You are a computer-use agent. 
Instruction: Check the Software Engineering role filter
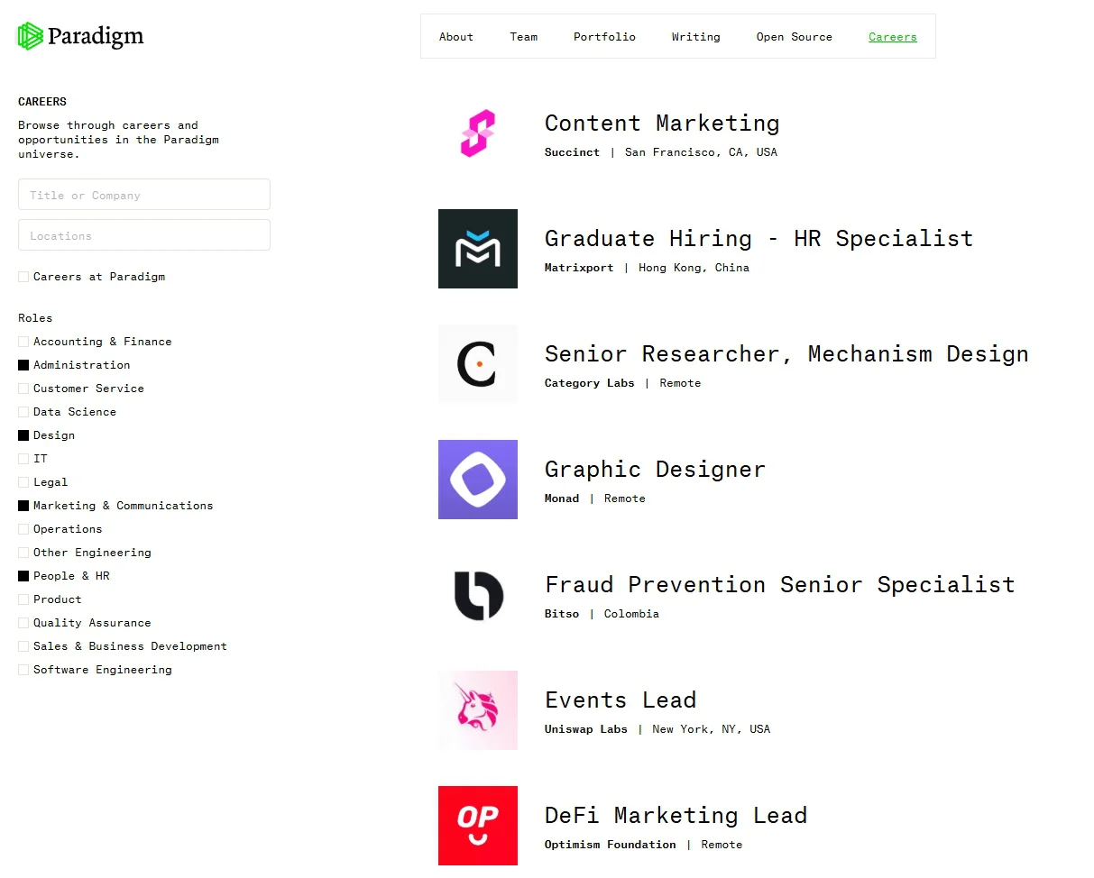click(23, 670)
